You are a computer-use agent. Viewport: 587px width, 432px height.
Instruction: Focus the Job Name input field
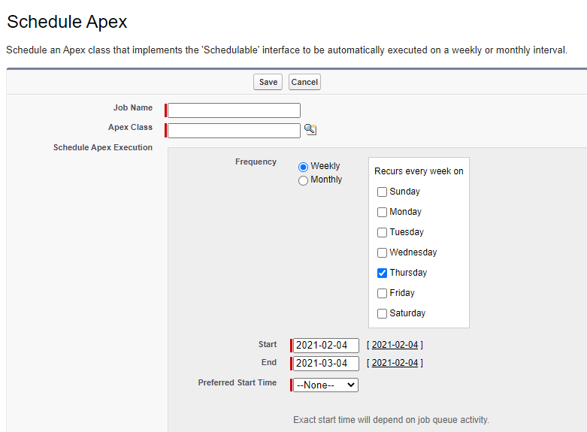coord(234,110)
